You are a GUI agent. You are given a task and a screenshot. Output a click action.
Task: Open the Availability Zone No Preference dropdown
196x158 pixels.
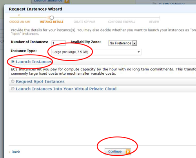point(122,43)
